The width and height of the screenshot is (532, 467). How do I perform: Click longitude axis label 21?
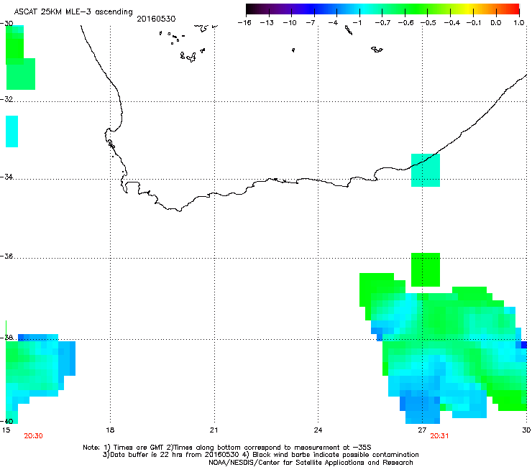coord(214,430)
